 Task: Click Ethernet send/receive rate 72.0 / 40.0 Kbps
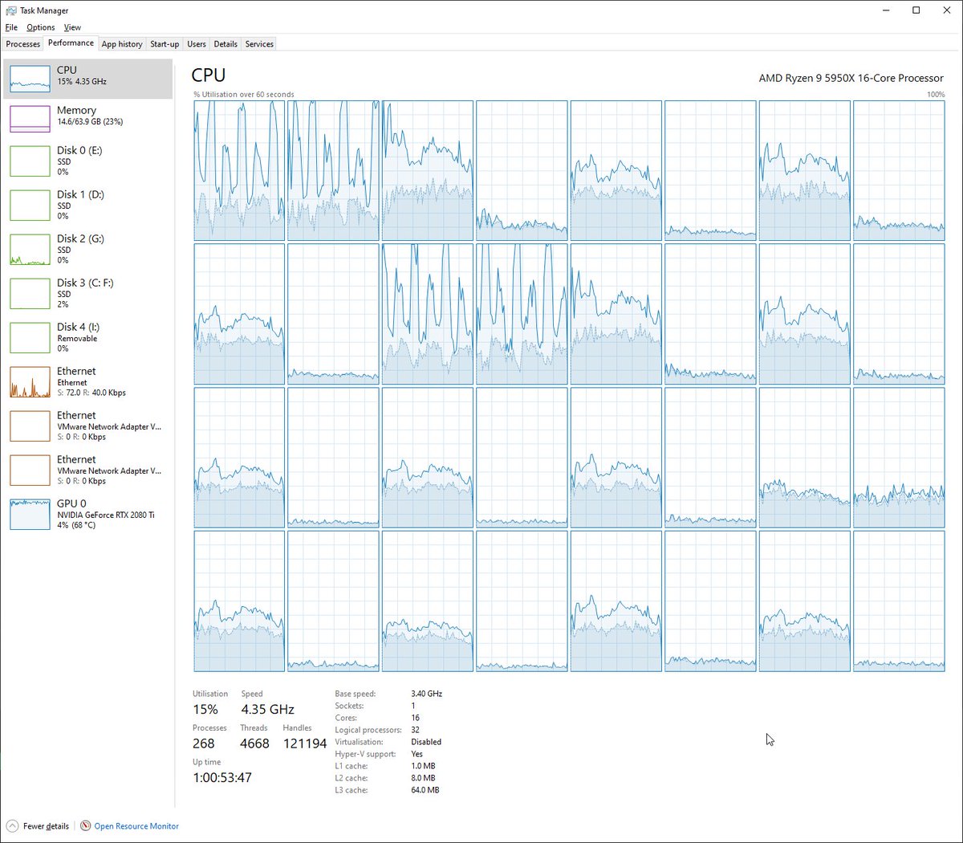click(91, 393)
